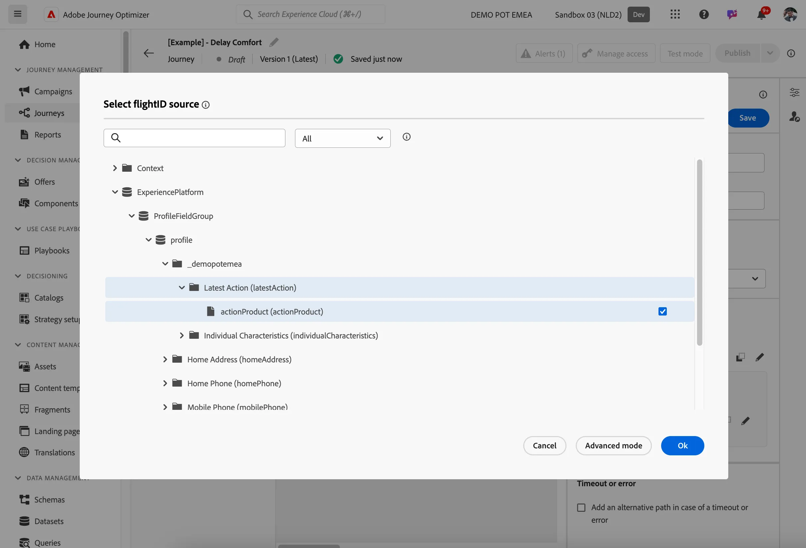Open Datasets in the sidebar
This screenshot has width=806, height=548.
(49, 521)
